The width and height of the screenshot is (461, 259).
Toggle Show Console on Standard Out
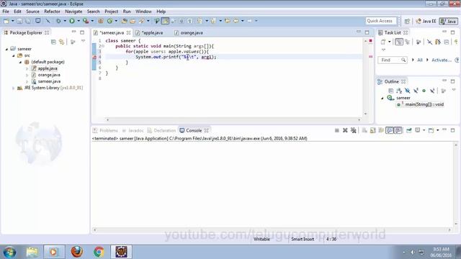390,130
